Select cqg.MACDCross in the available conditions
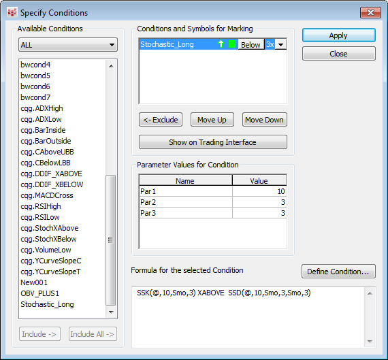388x360 pixels. [47, 195]
